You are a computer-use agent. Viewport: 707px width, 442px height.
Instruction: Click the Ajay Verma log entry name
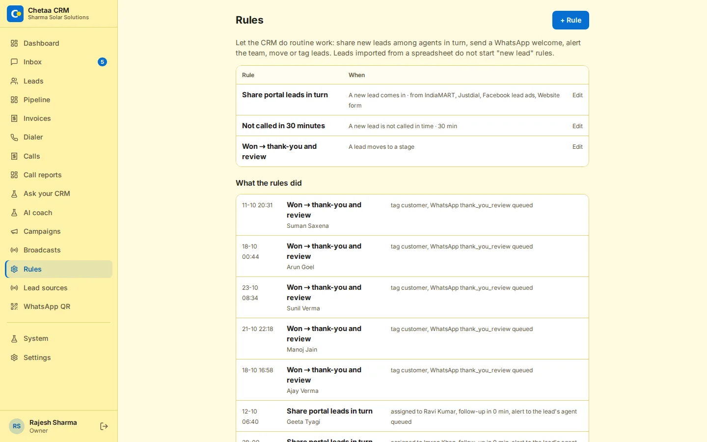302,391
